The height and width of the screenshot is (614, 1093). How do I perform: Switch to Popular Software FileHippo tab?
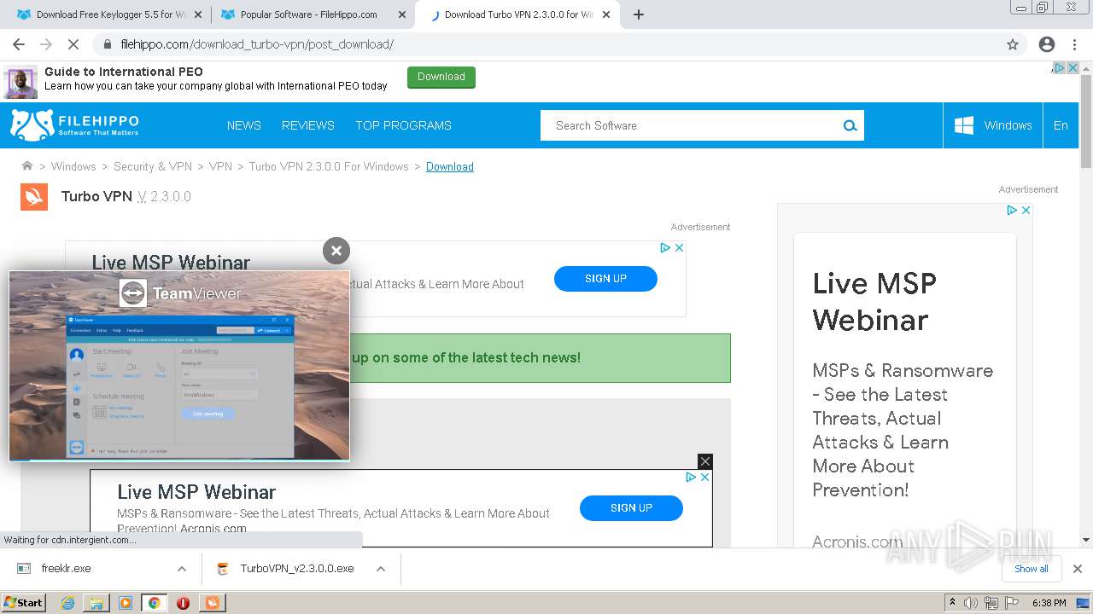pyautogui.click(x=313, y=14)
